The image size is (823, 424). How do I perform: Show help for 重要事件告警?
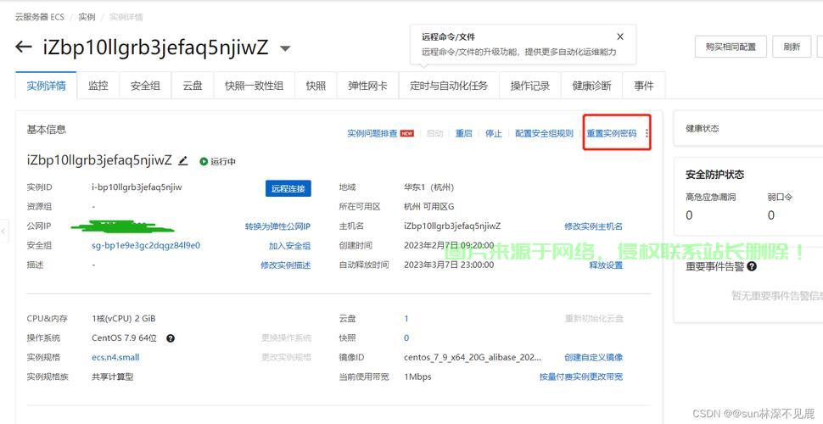(x=752, y=266)
